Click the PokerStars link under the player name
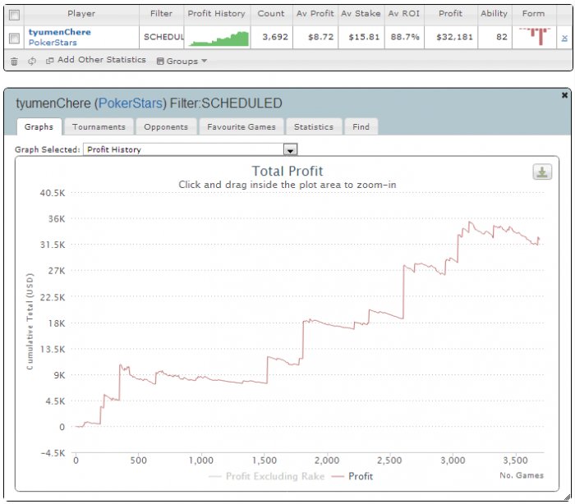The image size is (575, 504). point(53,43)
